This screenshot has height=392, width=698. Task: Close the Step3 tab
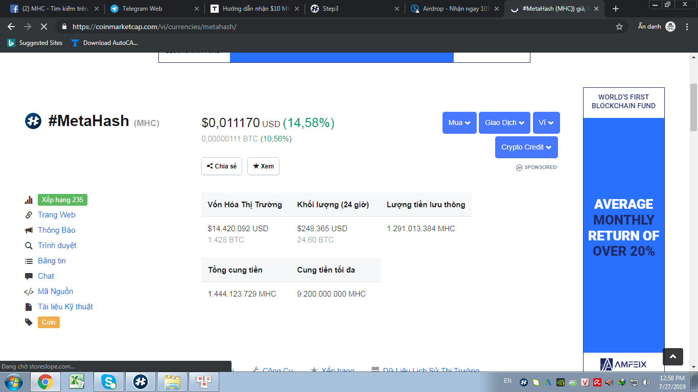pyautogui.click(x=397, y=9)
